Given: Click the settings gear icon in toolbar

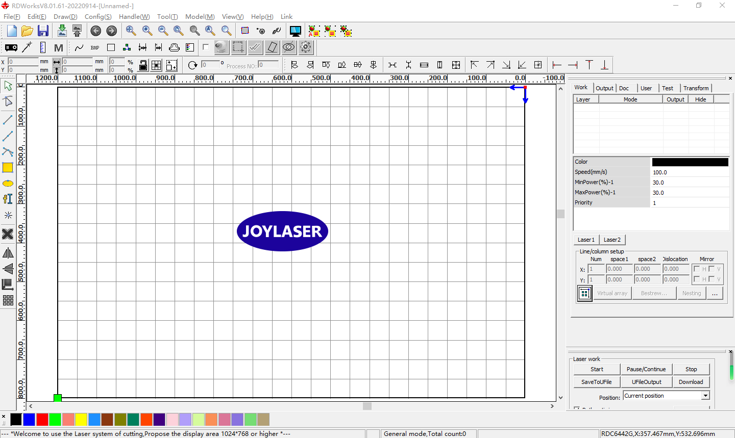Looking at the screenshot, I should point(306,47).
